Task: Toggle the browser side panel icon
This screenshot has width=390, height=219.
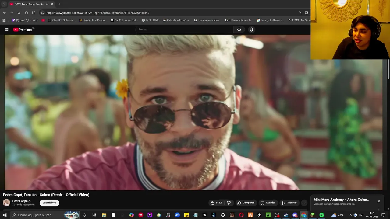Action: click(x=34, y=13)
